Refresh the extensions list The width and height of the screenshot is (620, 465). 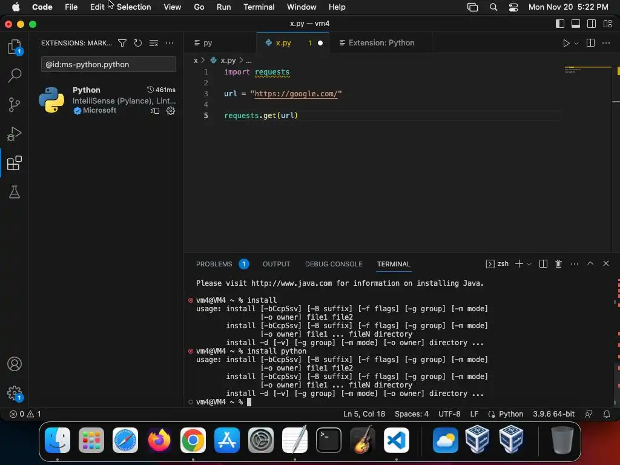(x=137, y=43)
